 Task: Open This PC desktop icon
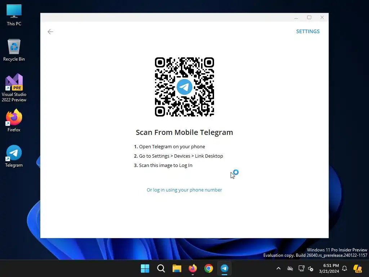14,15
